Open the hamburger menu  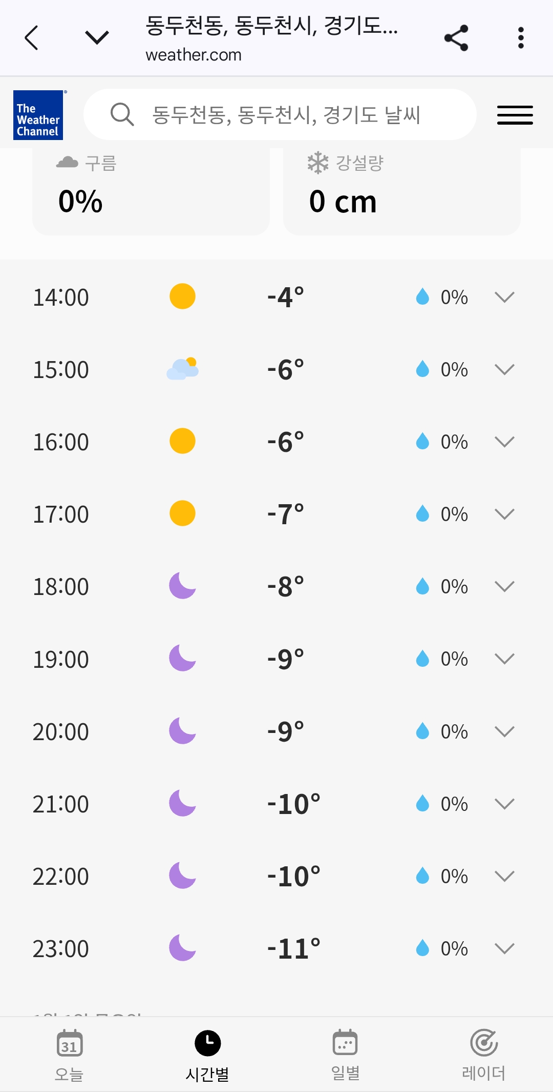[515, 115]
